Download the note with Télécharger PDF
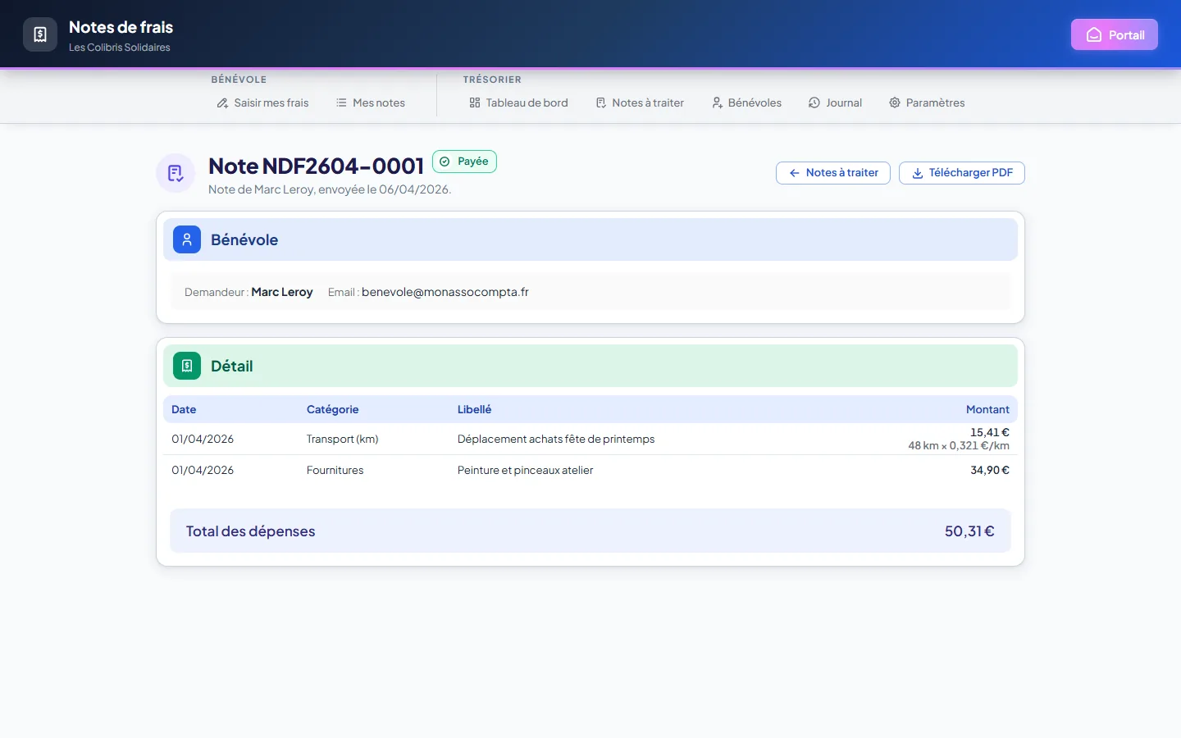The height and width of the screenshot is (738, 1181). pos(962,173)
